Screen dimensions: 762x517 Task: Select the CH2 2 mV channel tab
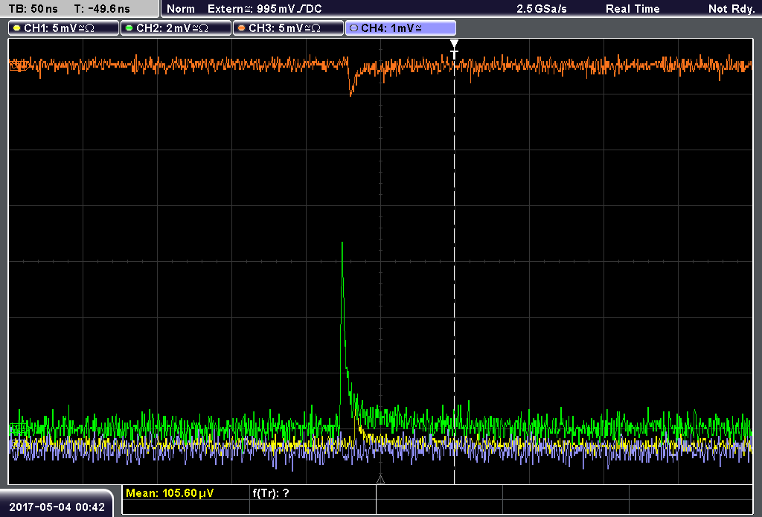coord(176,28)
